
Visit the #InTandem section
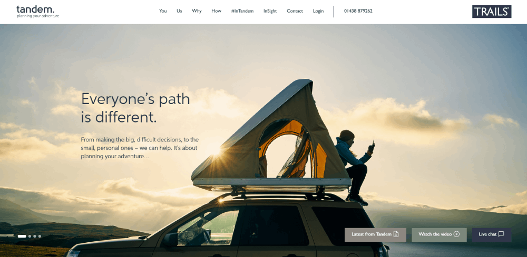(242, 11)
